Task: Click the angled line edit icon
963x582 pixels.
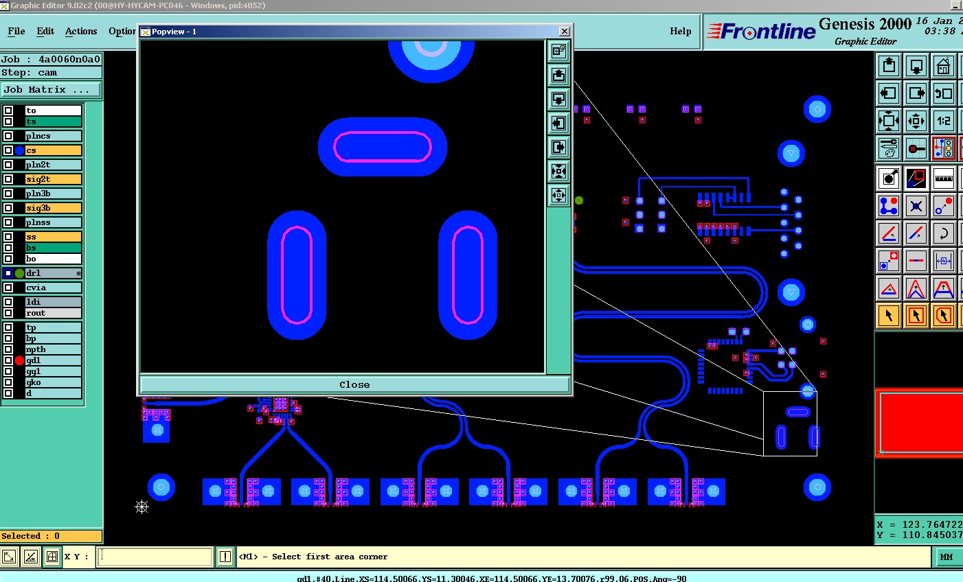Action: pyautogui.click(x=889, y=233)
